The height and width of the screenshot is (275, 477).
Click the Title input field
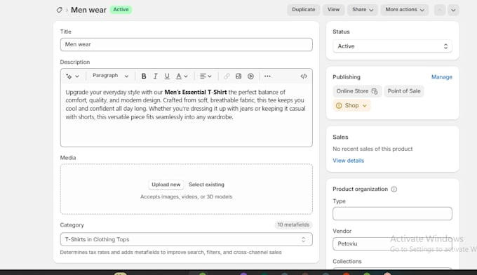(186, 44)
